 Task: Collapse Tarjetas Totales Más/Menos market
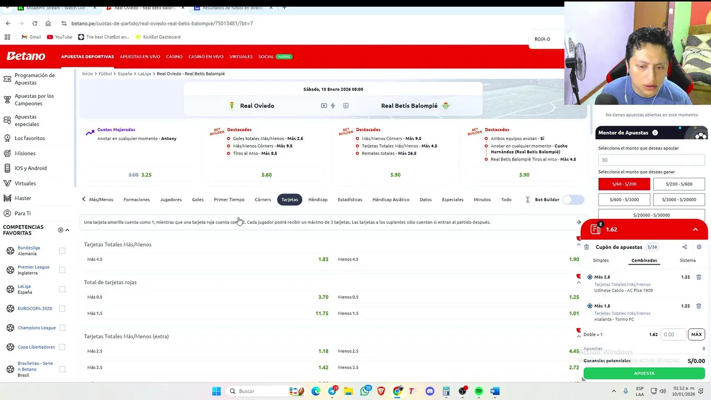[578, 244]
